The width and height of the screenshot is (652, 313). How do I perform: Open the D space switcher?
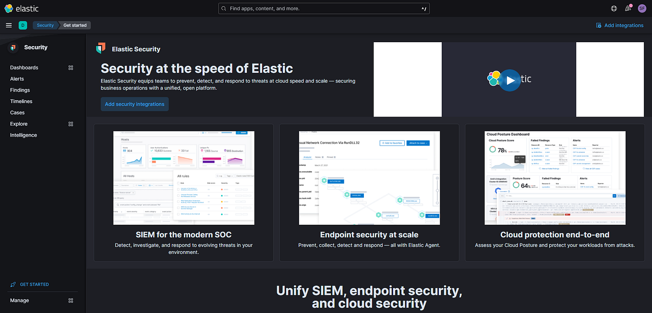pyautogui.click(x=23, y=25)
